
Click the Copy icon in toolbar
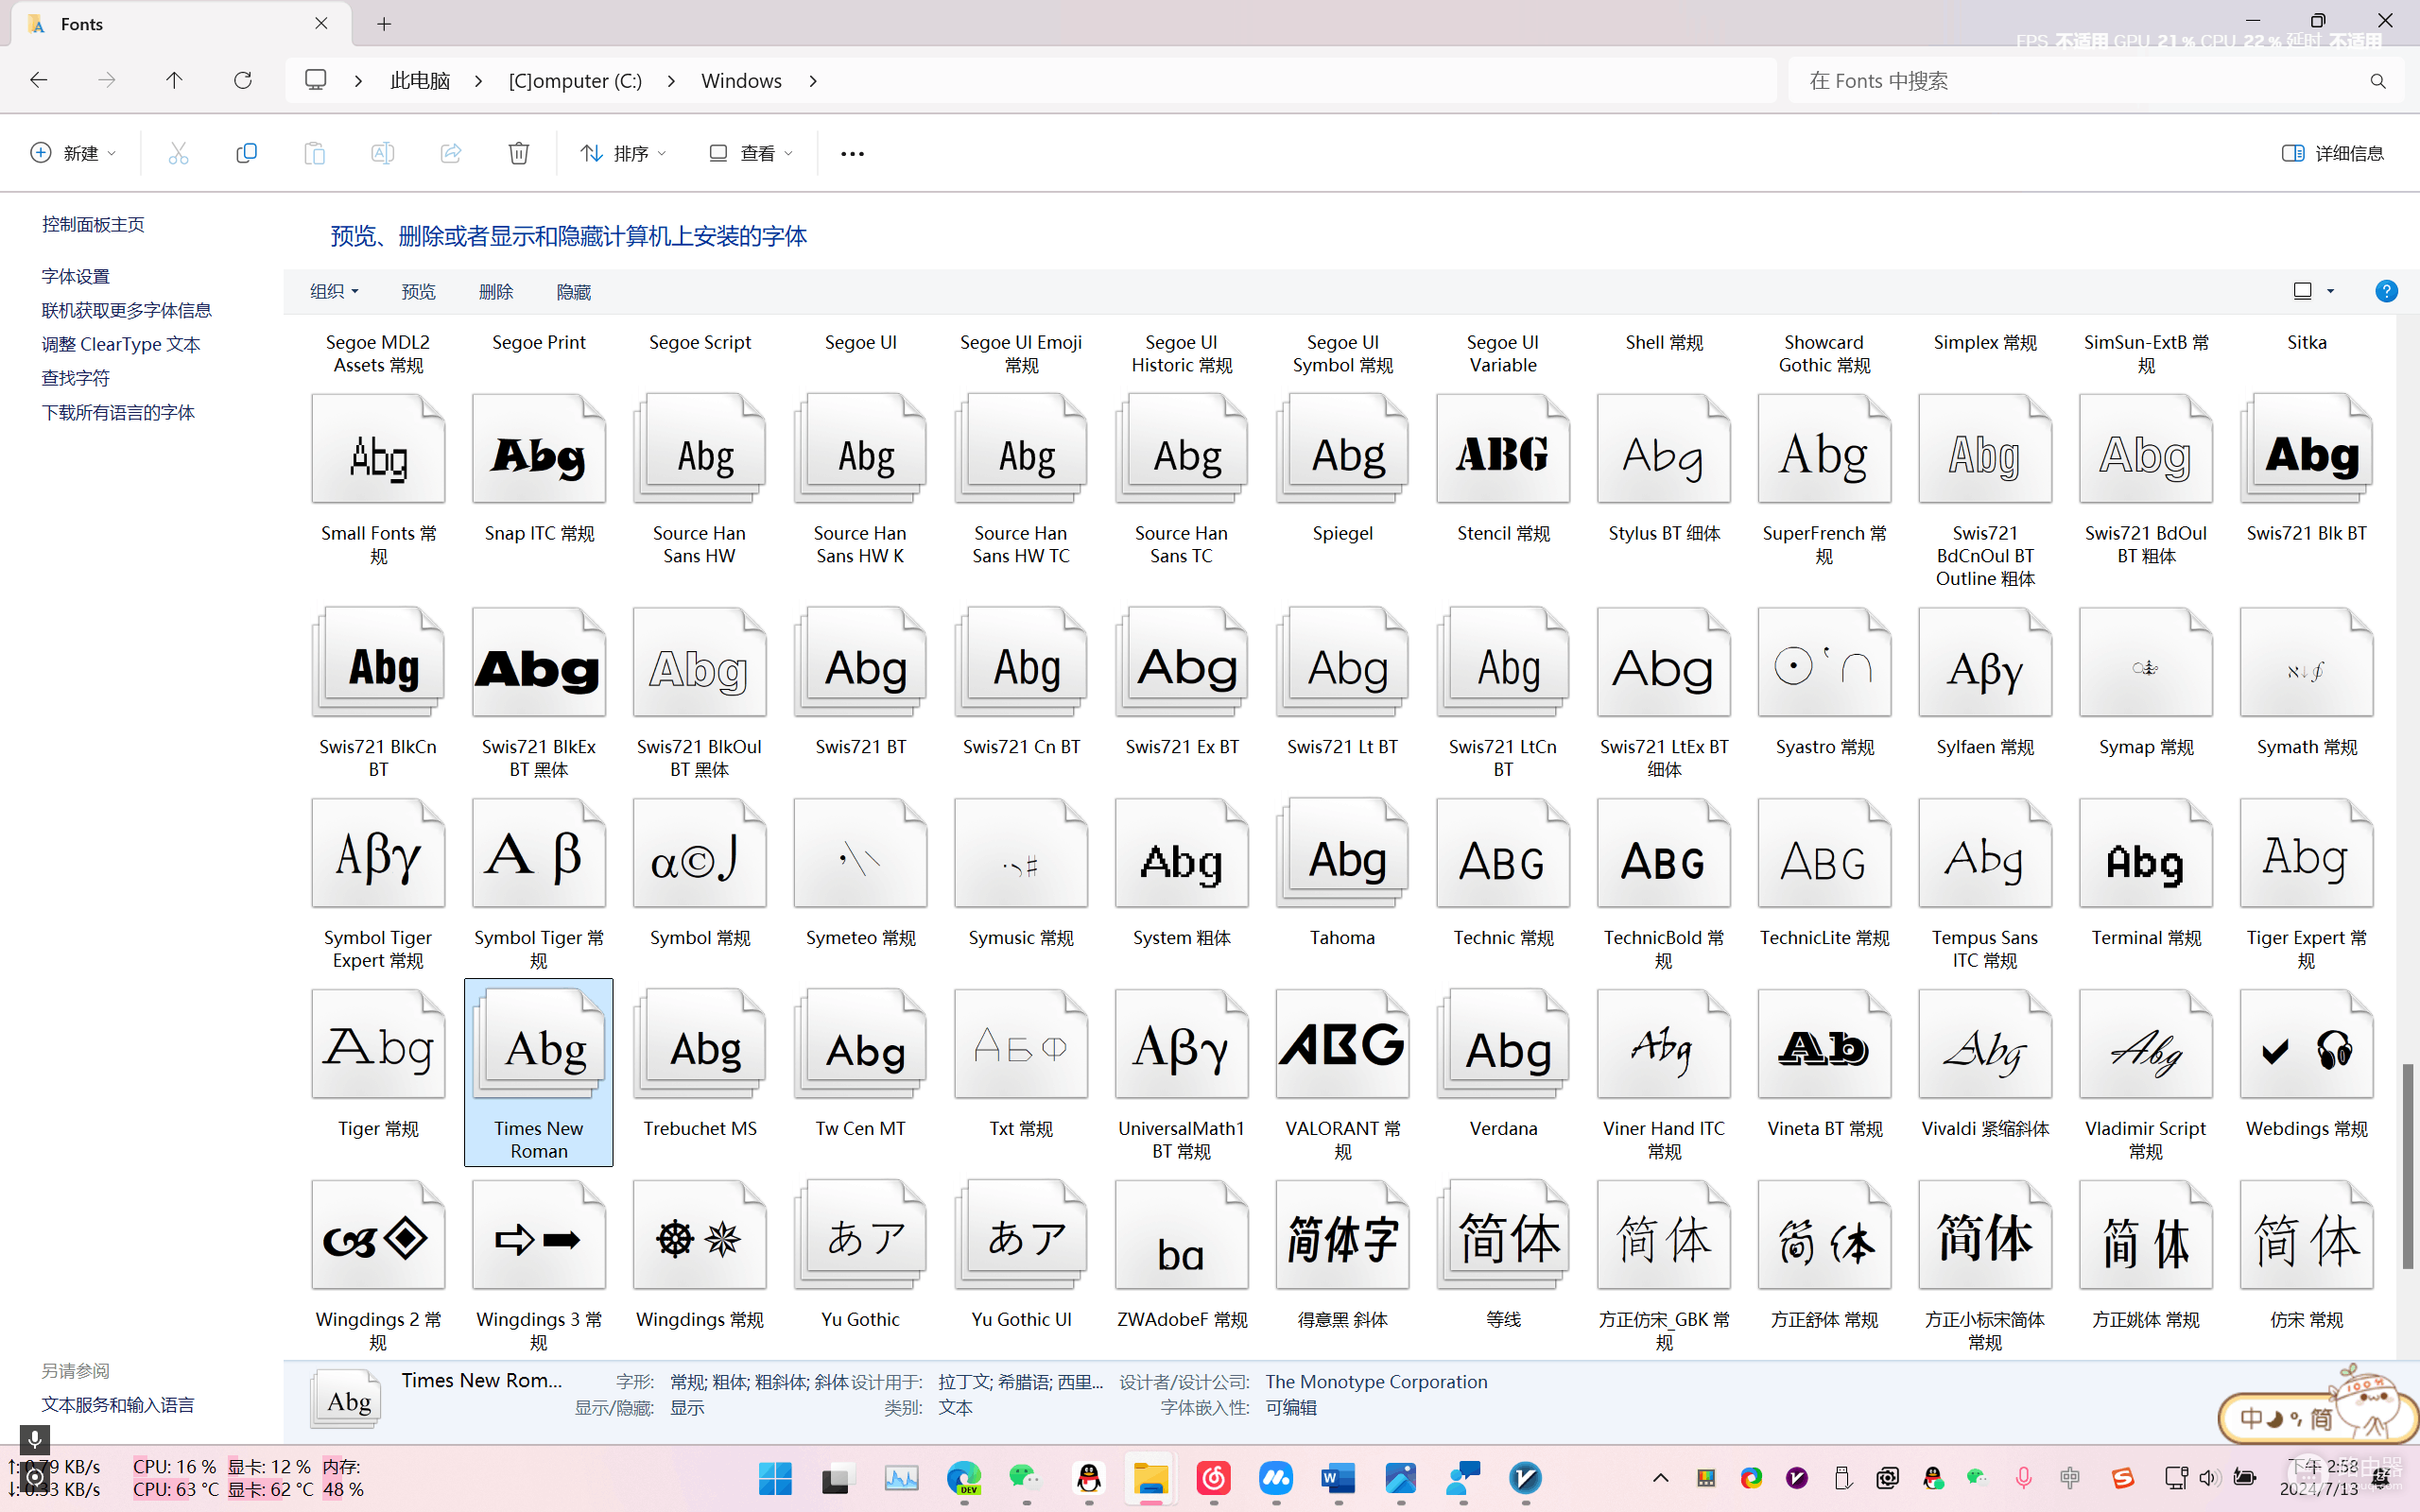(x=246, y=153)
